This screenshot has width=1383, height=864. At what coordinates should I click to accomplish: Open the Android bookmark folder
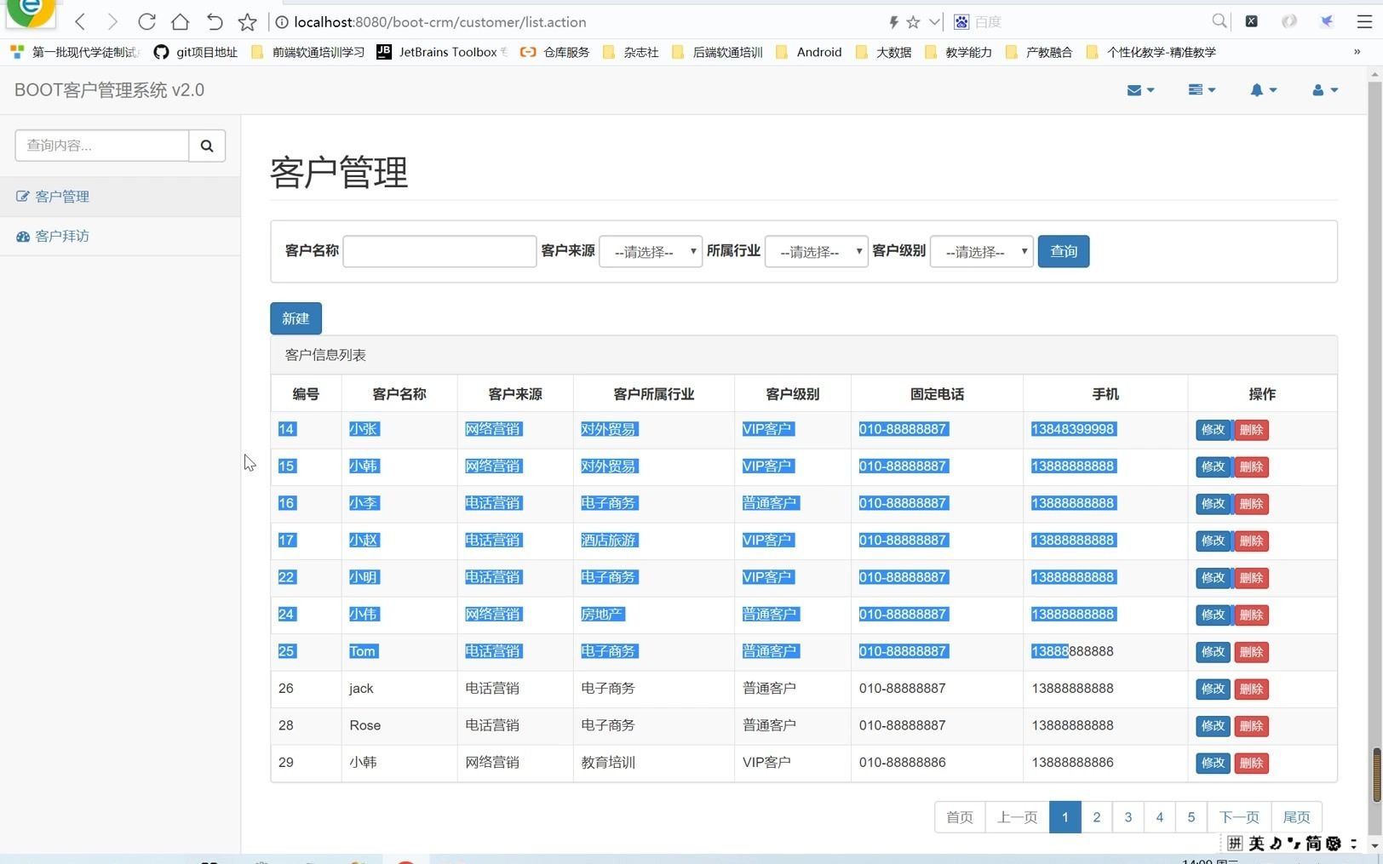[809, 52]
